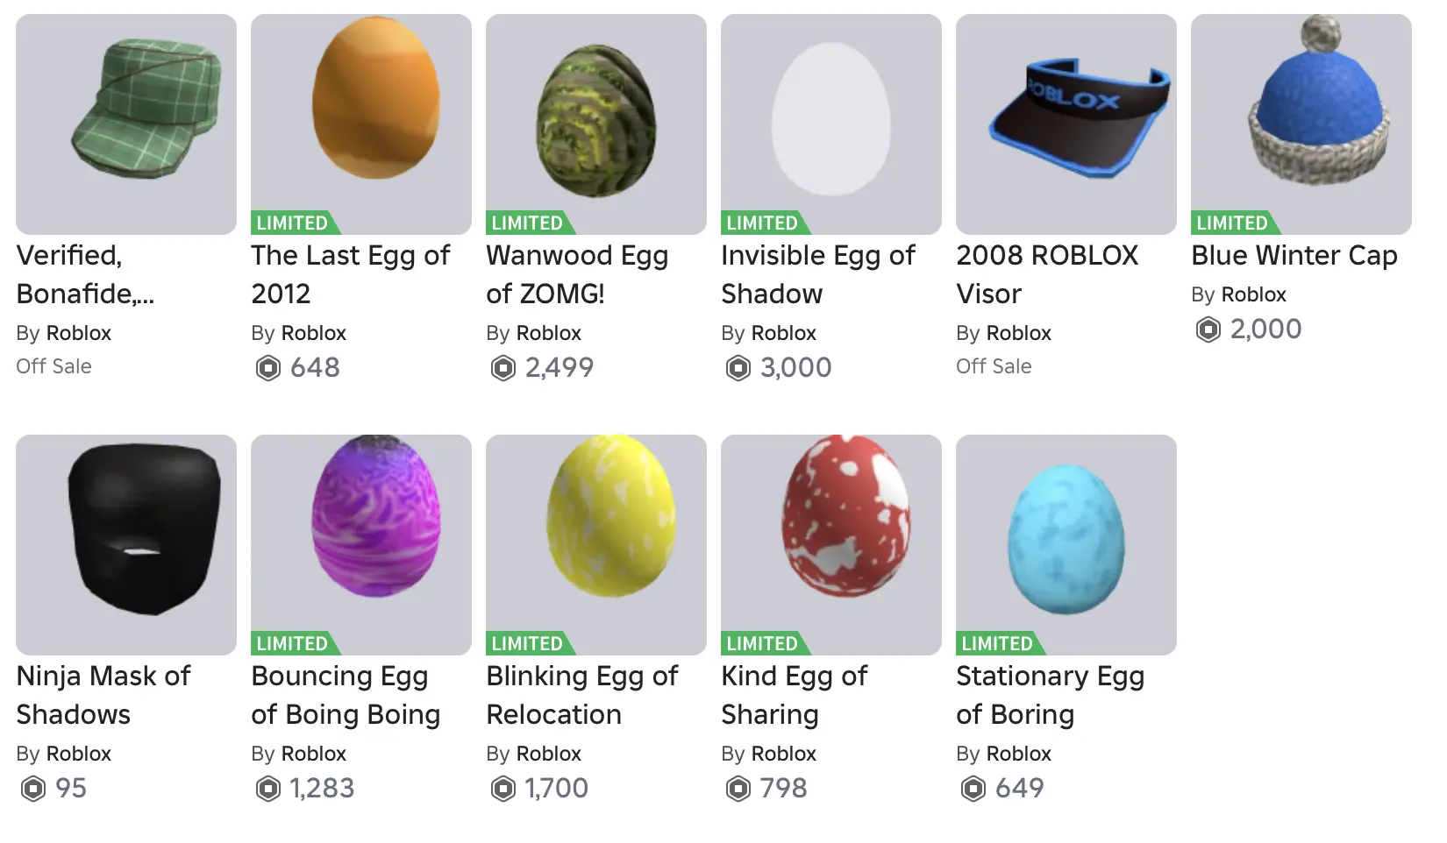Open the "Ninja Mask of Shadows" title link
1447x843 pixels.
(103, 695)
